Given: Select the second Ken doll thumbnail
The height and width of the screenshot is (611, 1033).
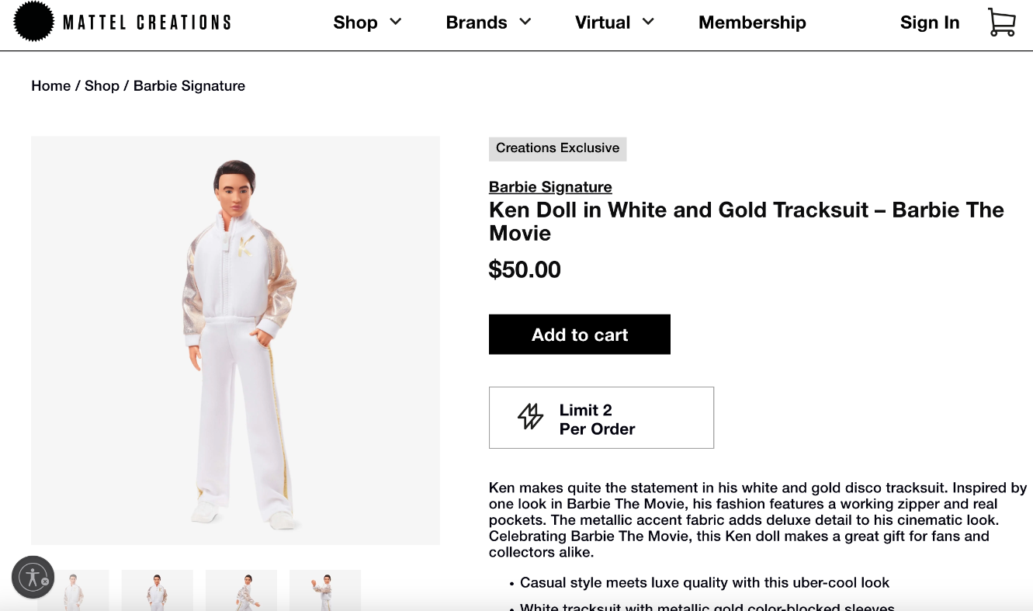Looking at the screenshot, I should [x=158, y=591].
